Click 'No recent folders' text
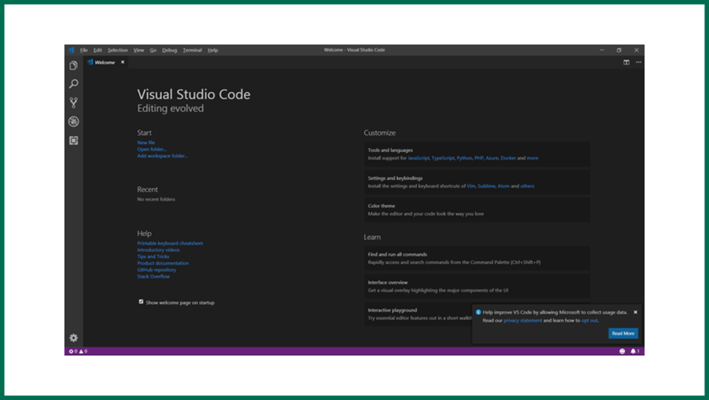The height and width of the screenshot is (400, 709). point(156,199)
